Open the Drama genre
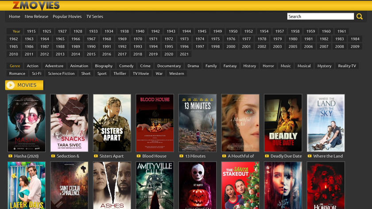 (x=193, y=66)
